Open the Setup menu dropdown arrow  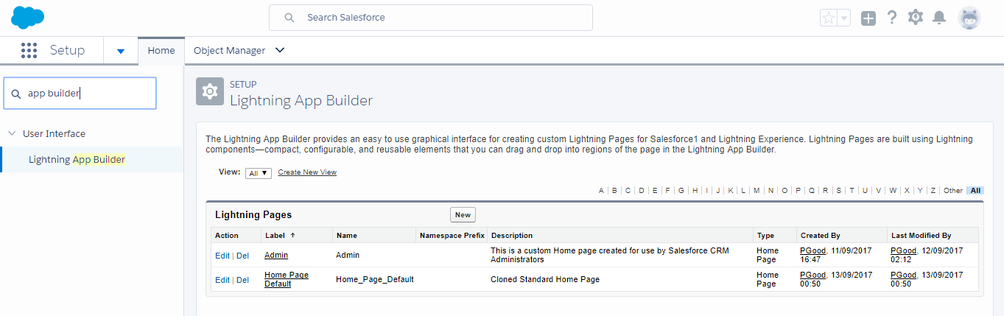pyautogui.click(x=121, y=51)
